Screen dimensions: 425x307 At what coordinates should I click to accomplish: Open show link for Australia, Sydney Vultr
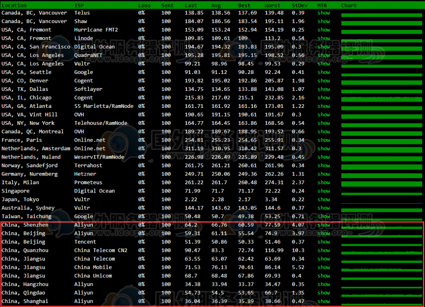point(324,208)
